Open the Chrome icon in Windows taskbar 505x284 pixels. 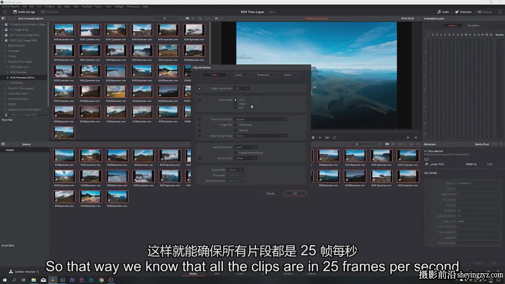point(101,280)
